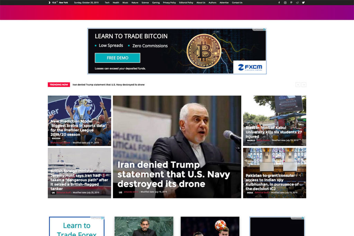Advance Trending Now with the right chevron
Screen dimensions: 354x236
click(304, 84)
